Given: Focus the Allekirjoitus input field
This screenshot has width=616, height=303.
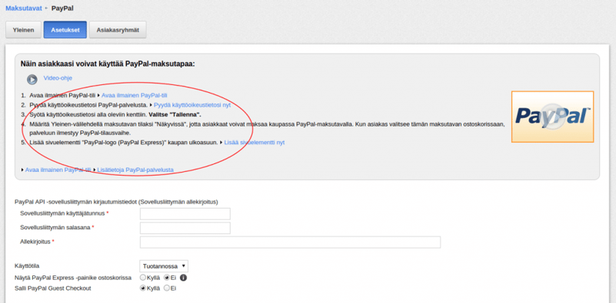Looking at the screenshot, I should click(x=290, y=242).
